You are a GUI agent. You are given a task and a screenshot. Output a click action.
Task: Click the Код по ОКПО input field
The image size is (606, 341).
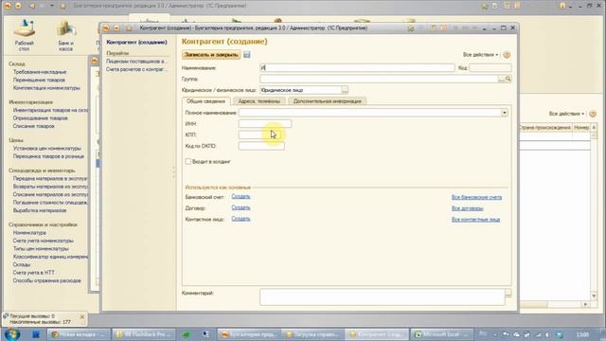(261, 146)
